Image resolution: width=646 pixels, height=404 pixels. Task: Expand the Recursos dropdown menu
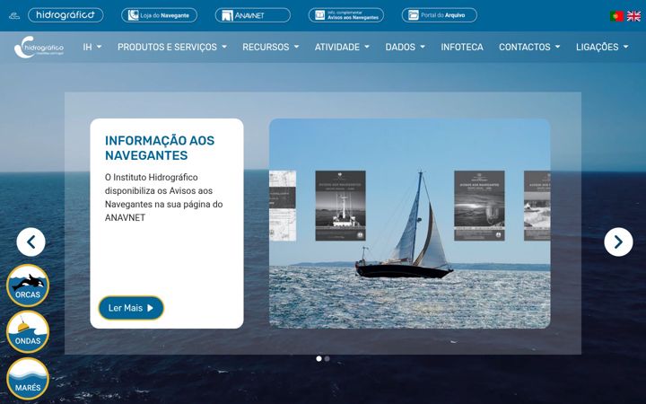click(x=270, y=47)
